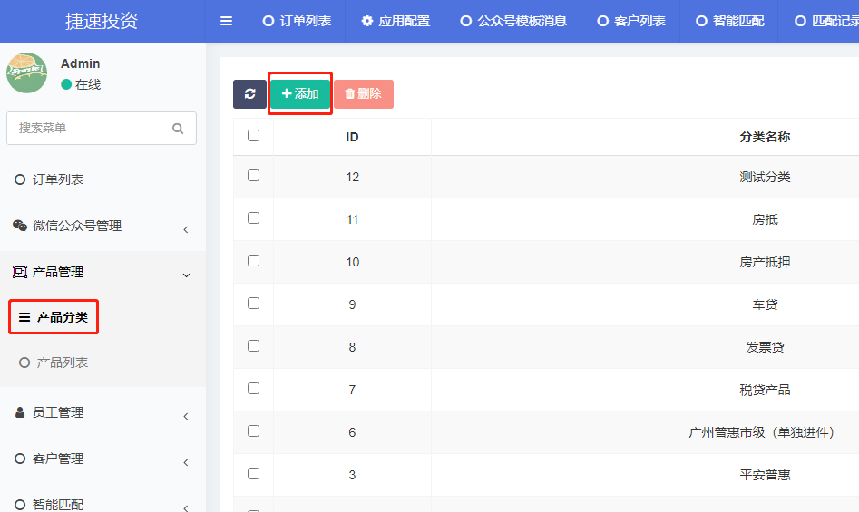859x512 pixels.
Task: Click the Admin avatar image
Action: tap(27, 72)
